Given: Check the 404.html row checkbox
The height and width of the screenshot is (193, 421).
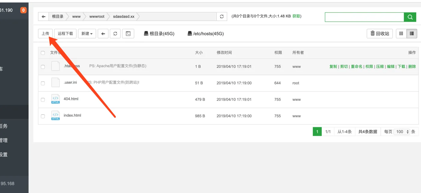Looking at the screenshot, I should (x=43, y=100).
